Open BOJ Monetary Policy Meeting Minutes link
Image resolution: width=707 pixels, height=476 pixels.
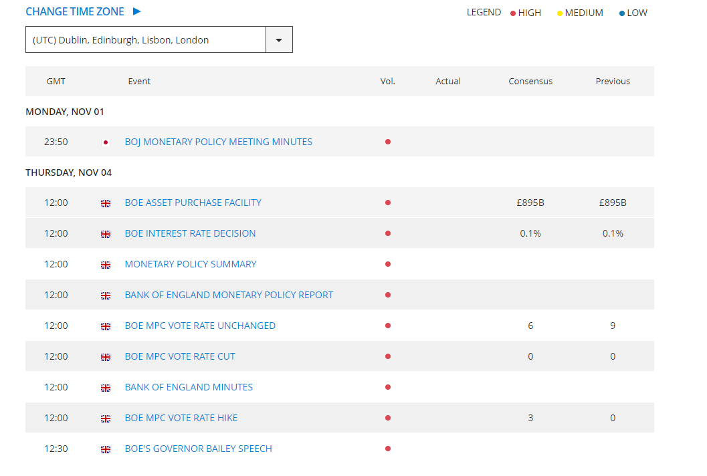point(218,142)
